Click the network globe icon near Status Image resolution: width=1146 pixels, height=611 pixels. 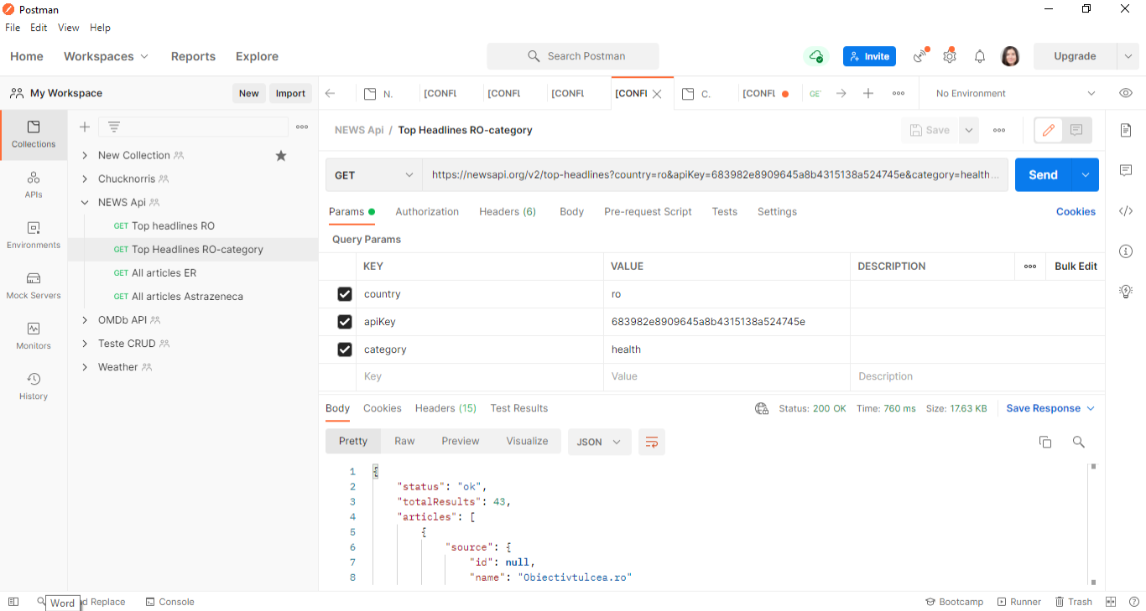tap(762, 408)
